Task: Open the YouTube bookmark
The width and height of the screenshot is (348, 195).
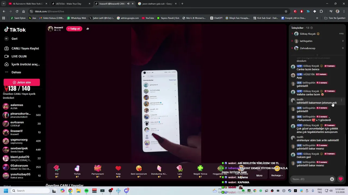Action: 148,18
